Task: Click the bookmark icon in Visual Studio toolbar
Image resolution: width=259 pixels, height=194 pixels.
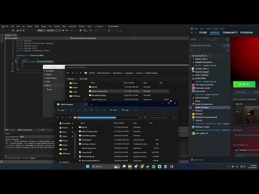Action: click(109, 31)
